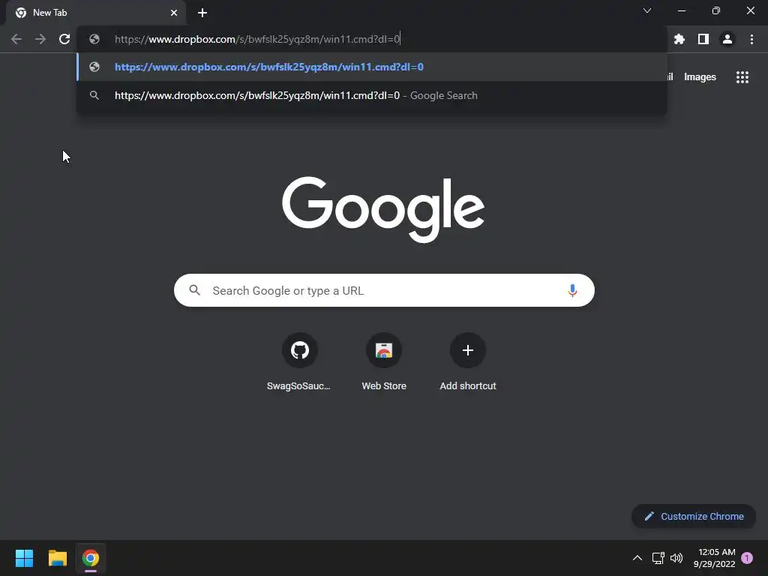
Task: Open a new tab with plus button
Action: click(x=202, y=13)
